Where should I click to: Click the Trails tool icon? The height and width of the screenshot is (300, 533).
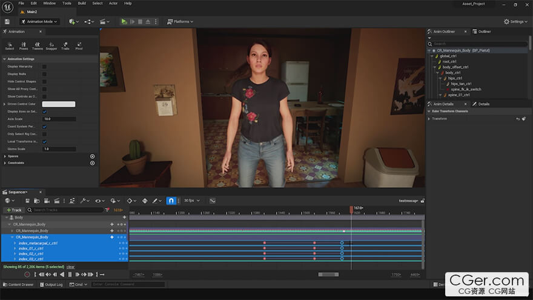(65, 45)
